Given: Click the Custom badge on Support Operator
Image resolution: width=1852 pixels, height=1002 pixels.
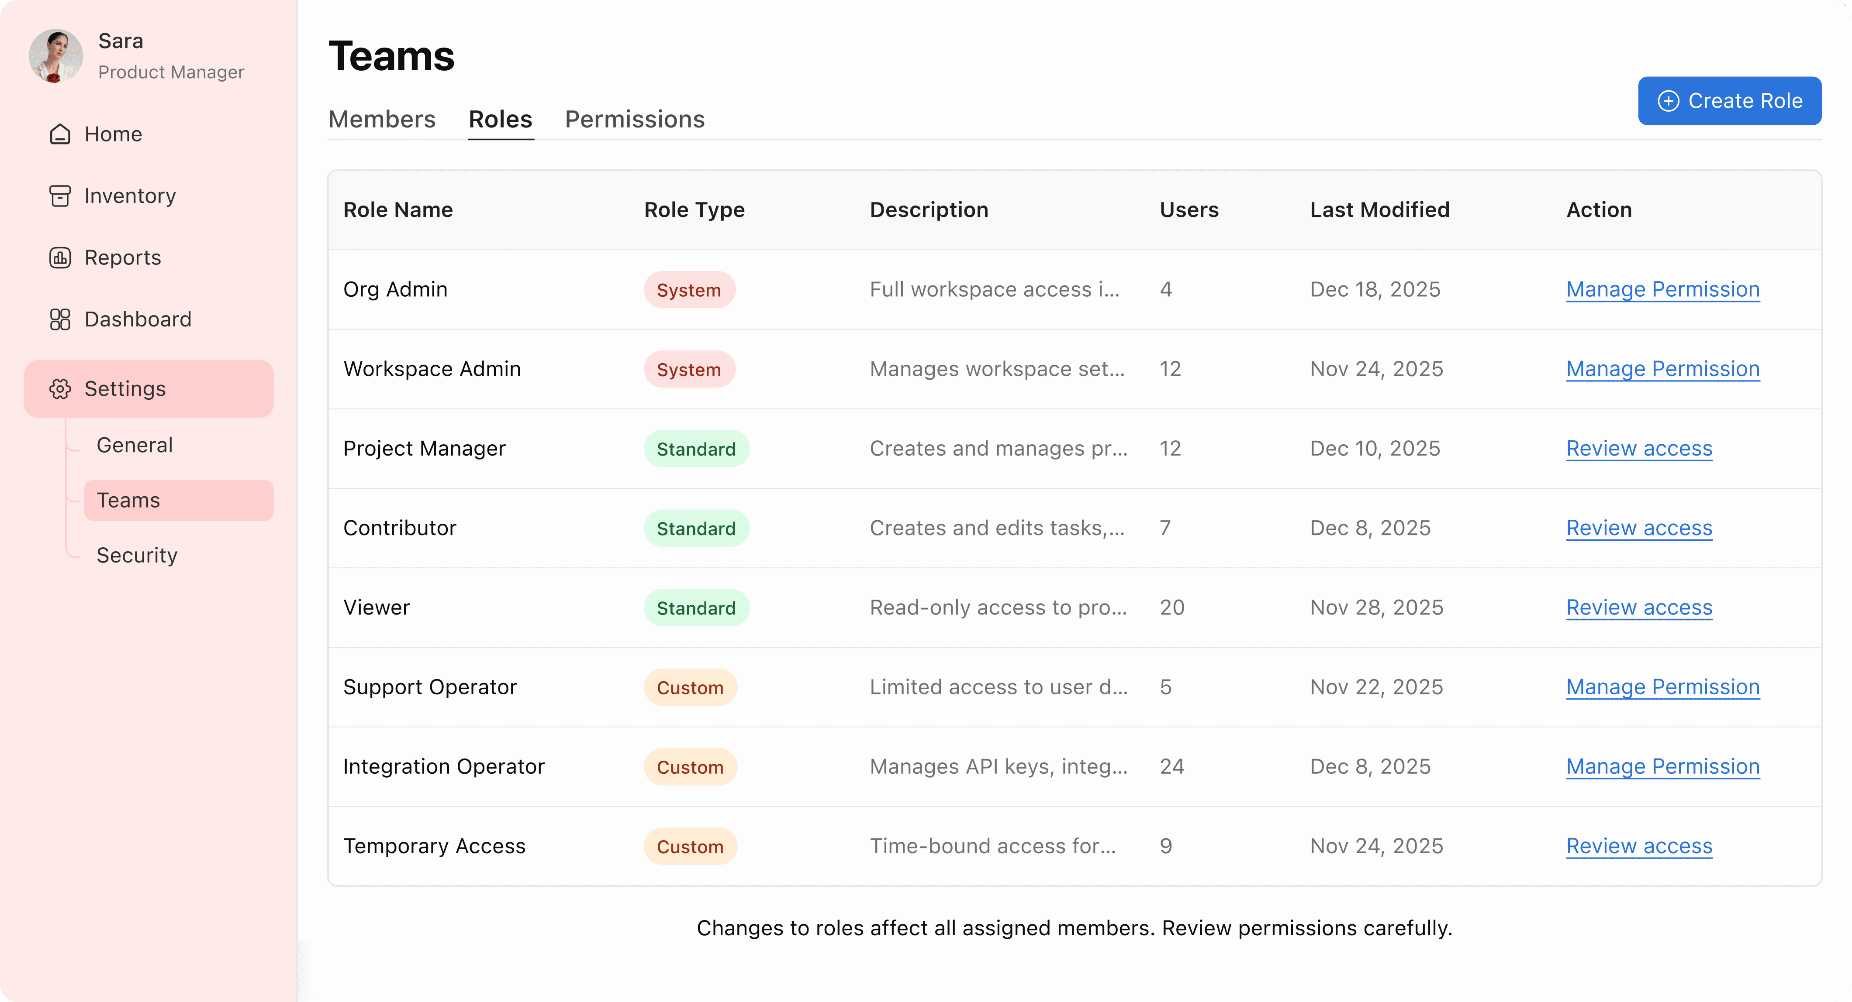Looking at the screenshot, I should pos(690,688).
